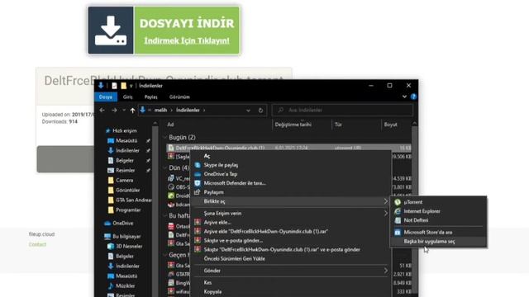529x297 pixels.
Task: Open the Camera folder in sidebar
Action: pos(125,180)
